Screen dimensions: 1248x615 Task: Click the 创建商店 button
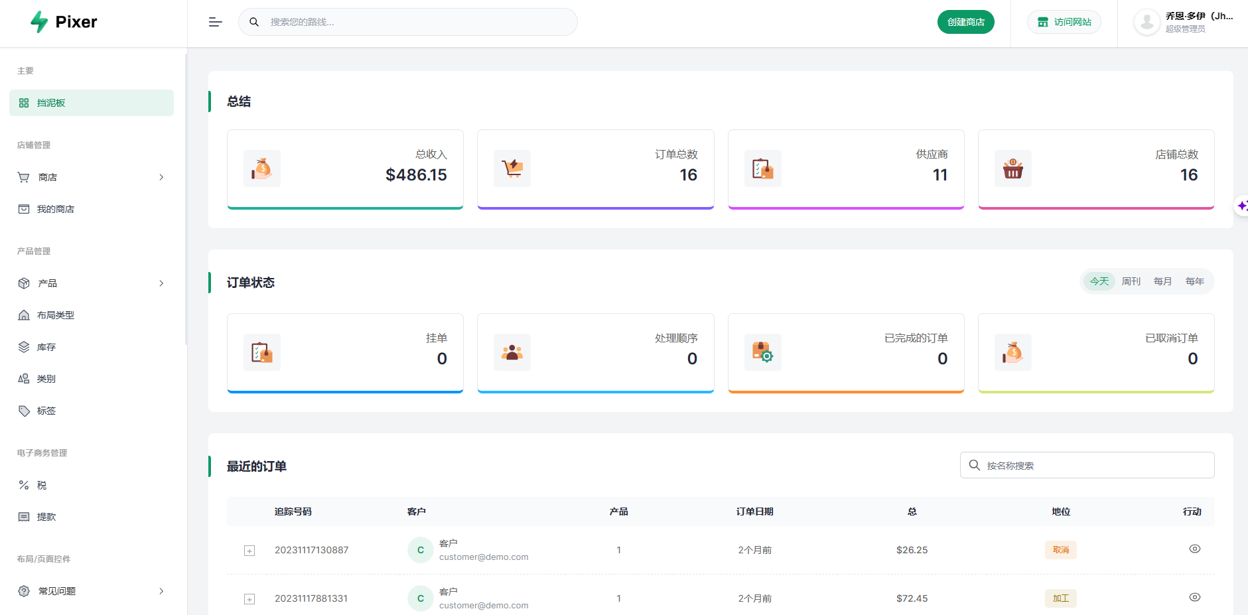pos(965,22)
